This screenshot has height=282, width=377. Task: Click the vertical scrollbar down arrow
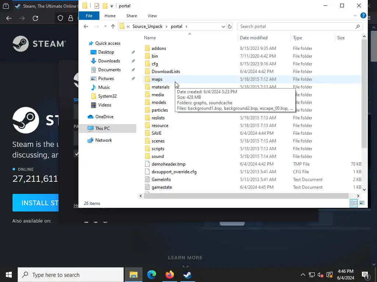364,189
